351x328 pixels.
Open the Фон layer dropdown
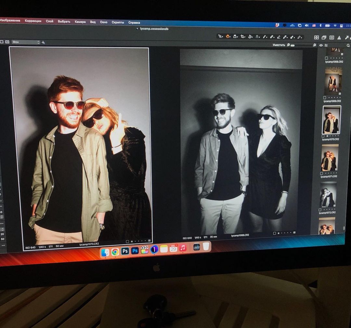pos(26,42)
